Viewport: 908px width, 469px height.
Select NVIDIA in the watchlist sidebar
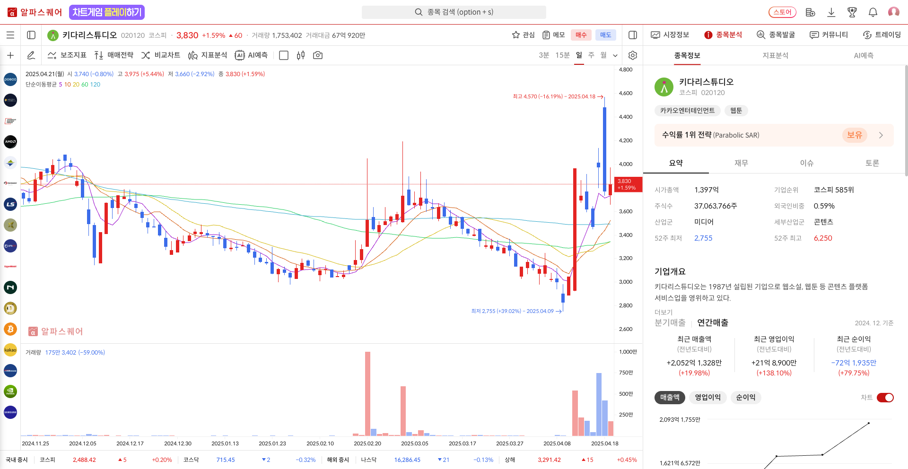coord(10,391)
